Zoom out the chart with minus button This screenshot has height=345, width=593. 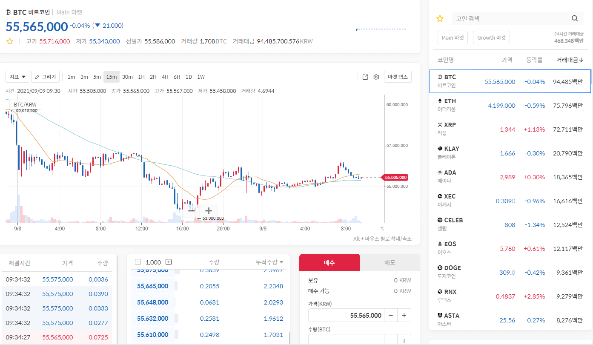(x=191, y=210)
